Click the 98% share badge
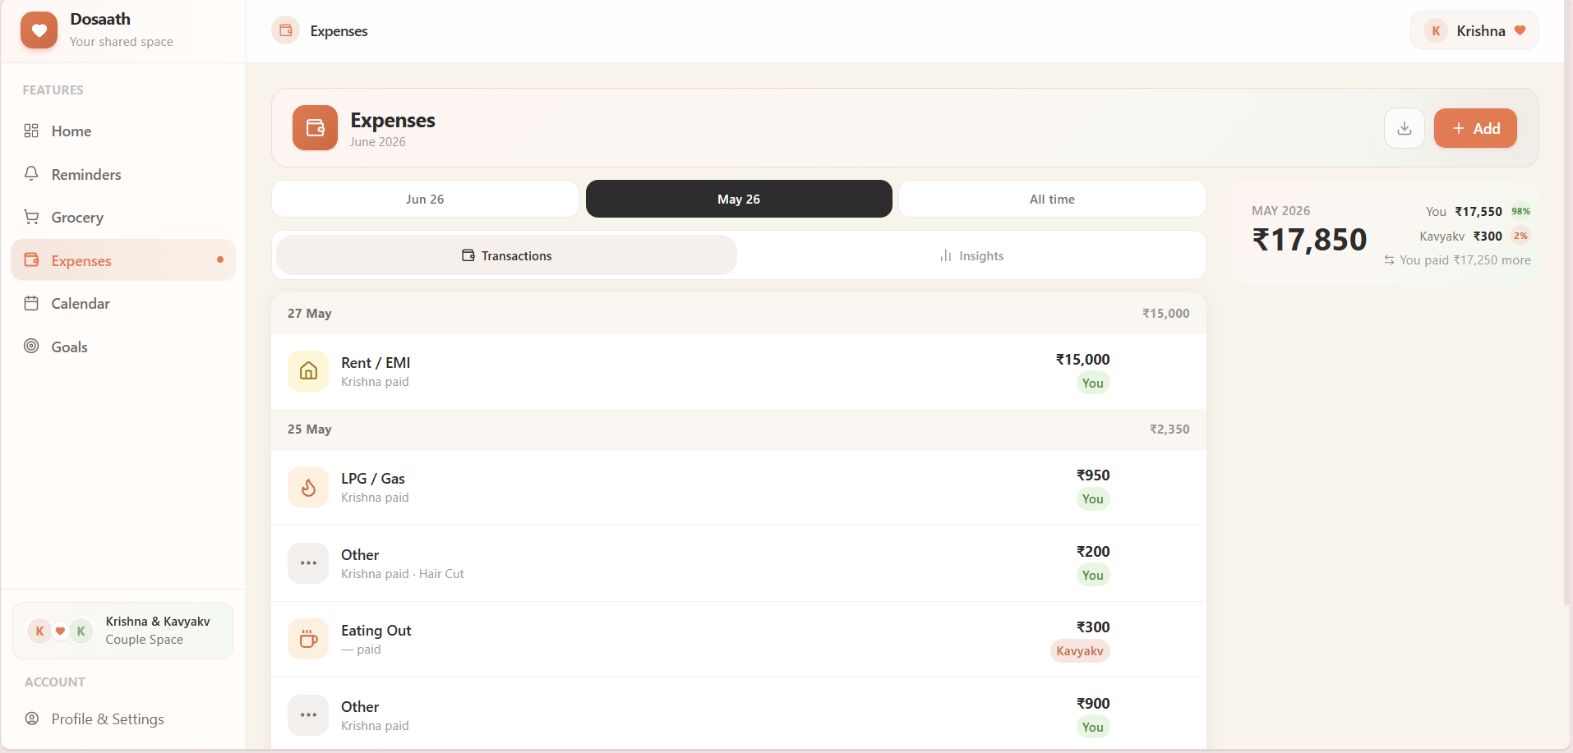Screen dimensions: 1573x753 coord(1520,211)
